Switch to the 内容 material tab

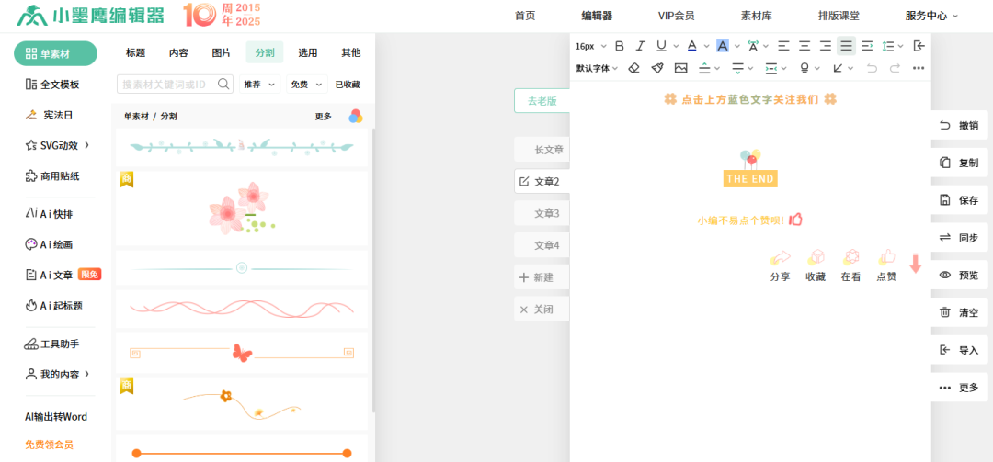click(178, 52)
